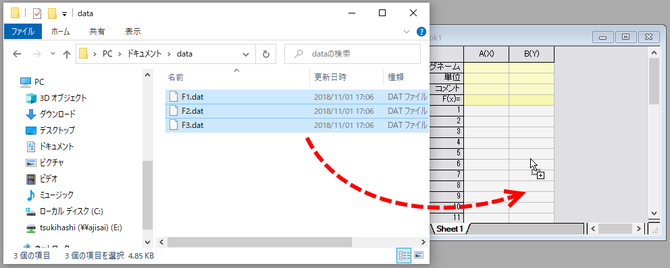Viewport: 670px width, 268px height.
Task: Click the worksheet vertical scrollbar thumb
Action: click(654, 81)
